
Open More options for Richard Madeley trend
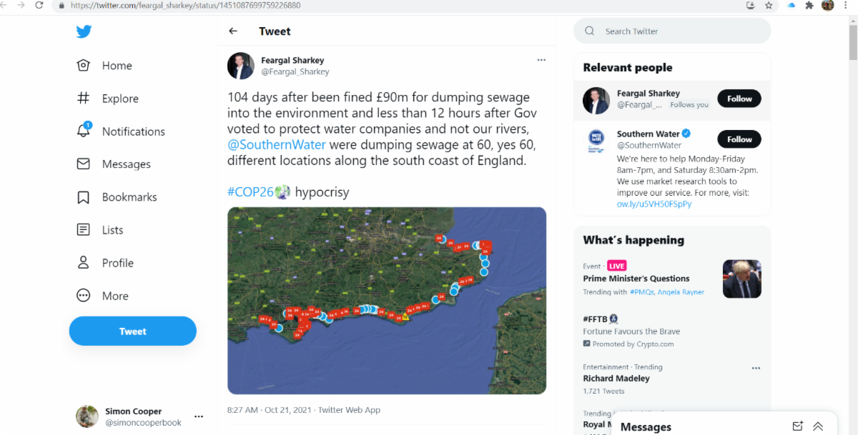tap(756, 368)
